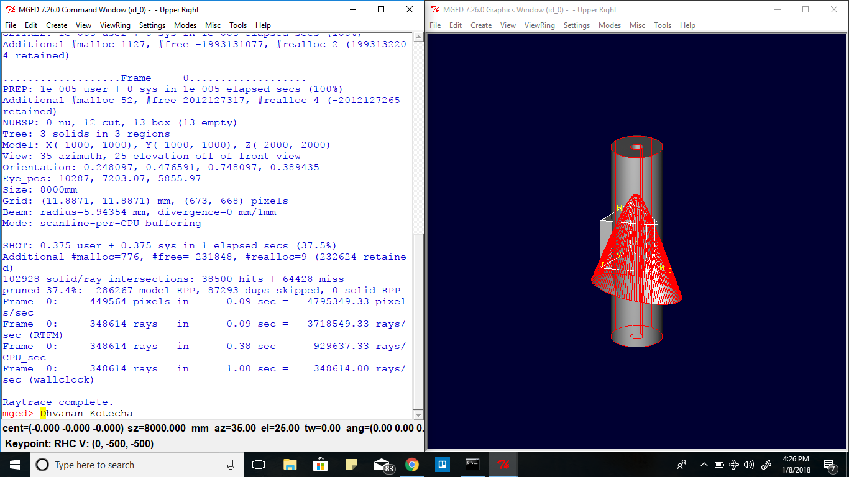The image size is (849, 477).
Task: Click the Graphics Window title bar feather icon
Action: pyautogui.click(x=436, y=10)
